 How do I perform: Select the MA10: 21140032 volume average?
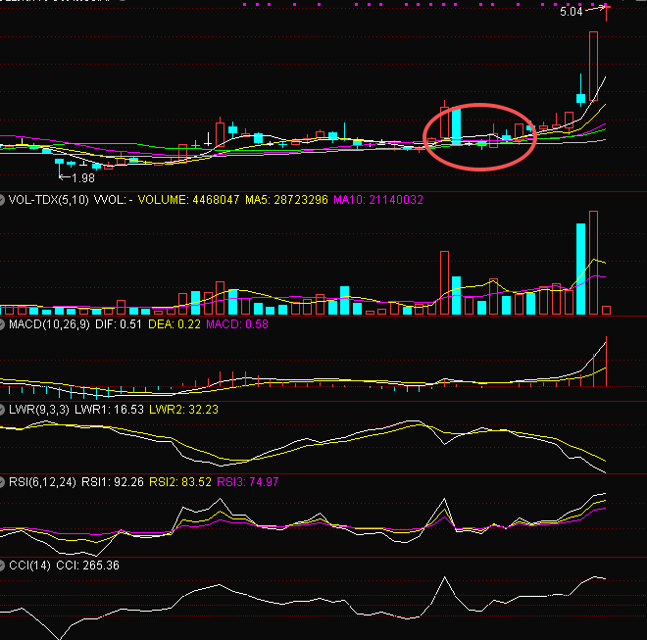pyautogui.click(x=378, y=200)
